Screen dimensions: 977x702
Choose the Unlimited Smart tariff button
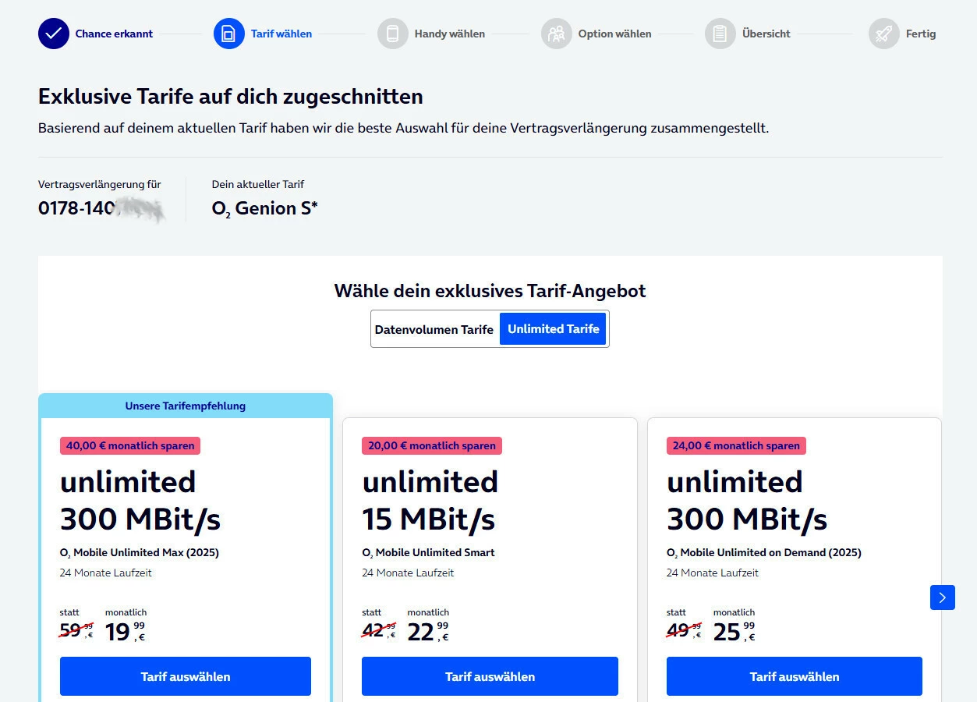click(490, 676)
